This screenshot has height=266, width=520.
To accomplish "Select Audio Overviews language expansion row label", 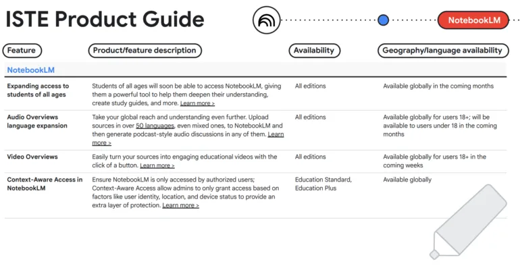I will click(x=37, y=122).
